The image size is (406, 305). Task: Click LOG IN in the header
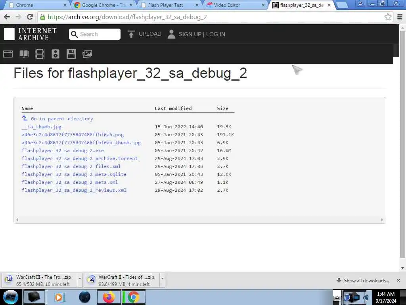[215, 34]
